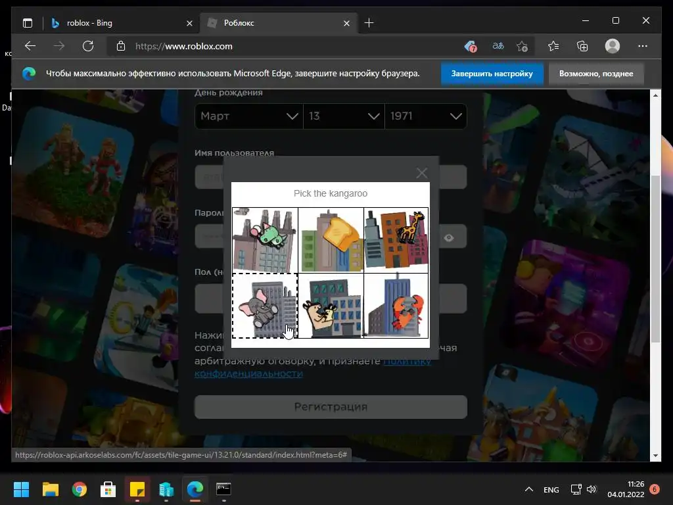Open Collections in Edge toolbar
Image resolution: width=673 pixels, height=505 pixels.
[x=582, y=46]
